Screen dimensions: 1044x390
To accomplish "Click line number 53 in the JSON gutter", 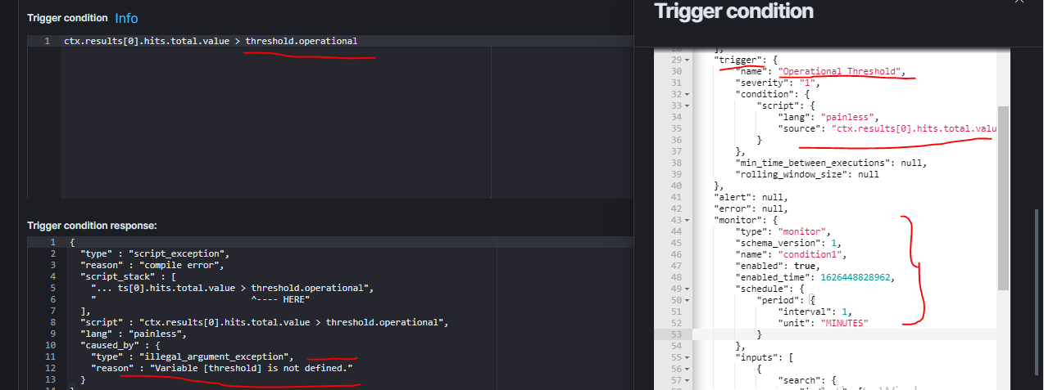I will click(x=676, y=334).
